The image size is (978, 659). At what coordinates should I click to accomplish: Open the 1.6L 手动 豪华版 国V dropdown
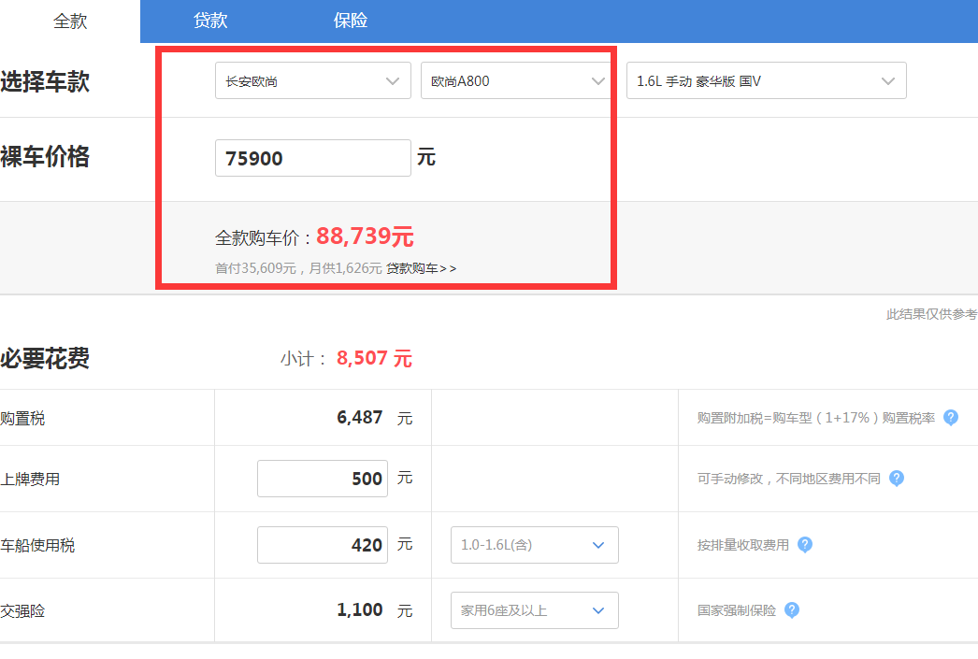[766, 80]
